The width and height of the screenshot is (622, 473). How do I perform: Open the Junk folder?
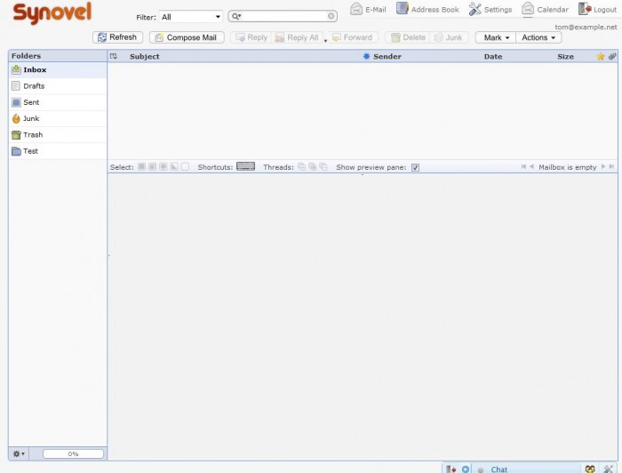58,118
